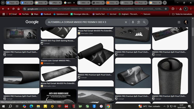194x109 pixels.
Task: Click the browser address bar URL
Action: (95, 9)
